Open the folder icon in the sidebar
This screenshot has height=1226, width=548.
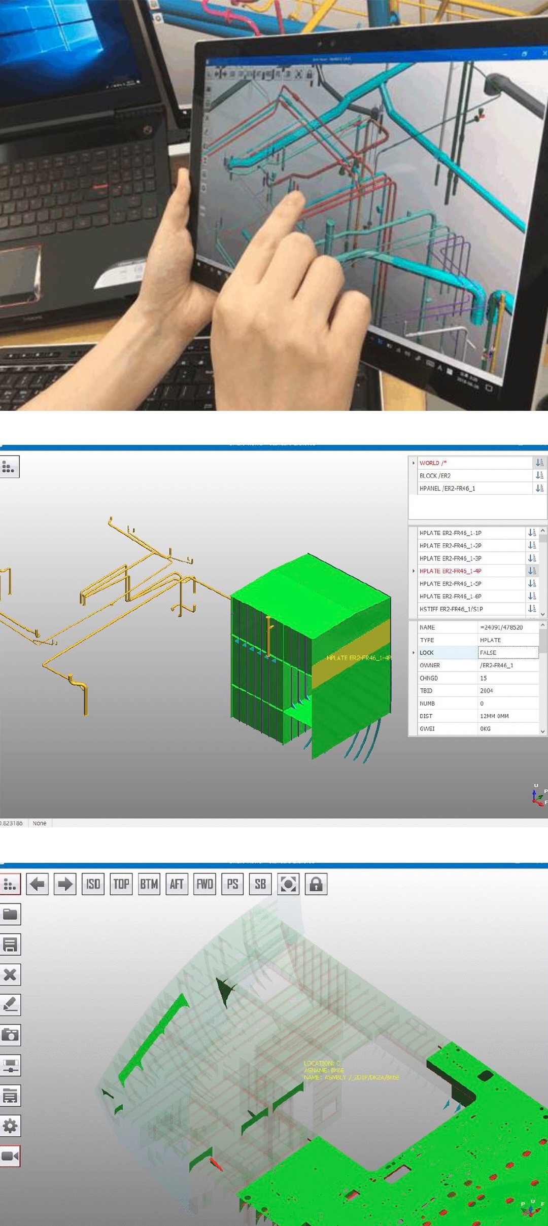[x=10, y=915]
